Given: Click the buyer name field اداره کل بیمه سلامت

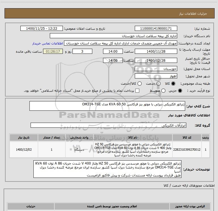Looking at the screenshot, I should (x=114, y=36).
